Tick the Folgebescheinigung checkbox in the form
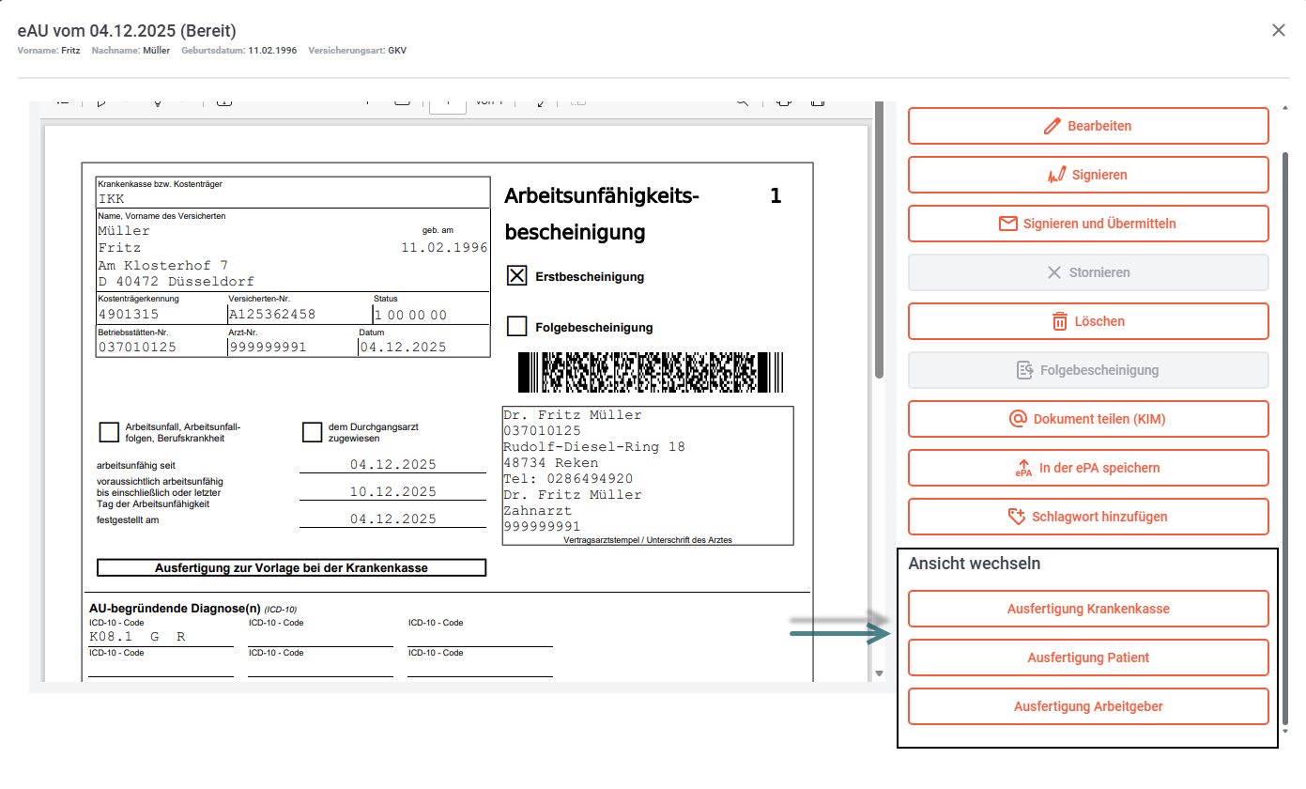The height and width of the screenshot is (789, 1306). [x=516, y=327]
